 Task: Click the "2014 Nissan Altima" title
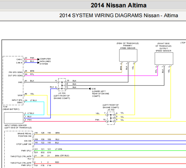click(x=119, y=5)
